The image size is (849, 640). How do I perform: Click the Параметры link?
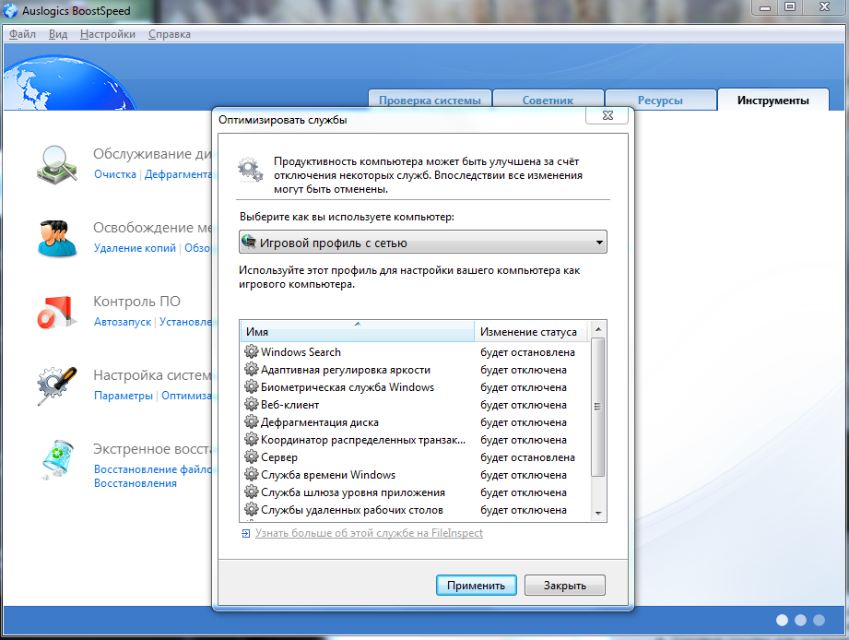coord(124,396)
